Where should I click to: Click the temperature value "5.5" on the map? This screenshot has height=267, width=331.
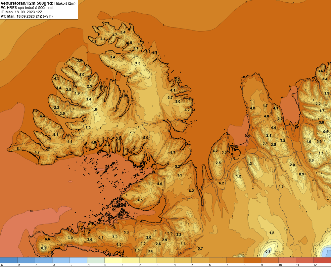click(170, 233)
